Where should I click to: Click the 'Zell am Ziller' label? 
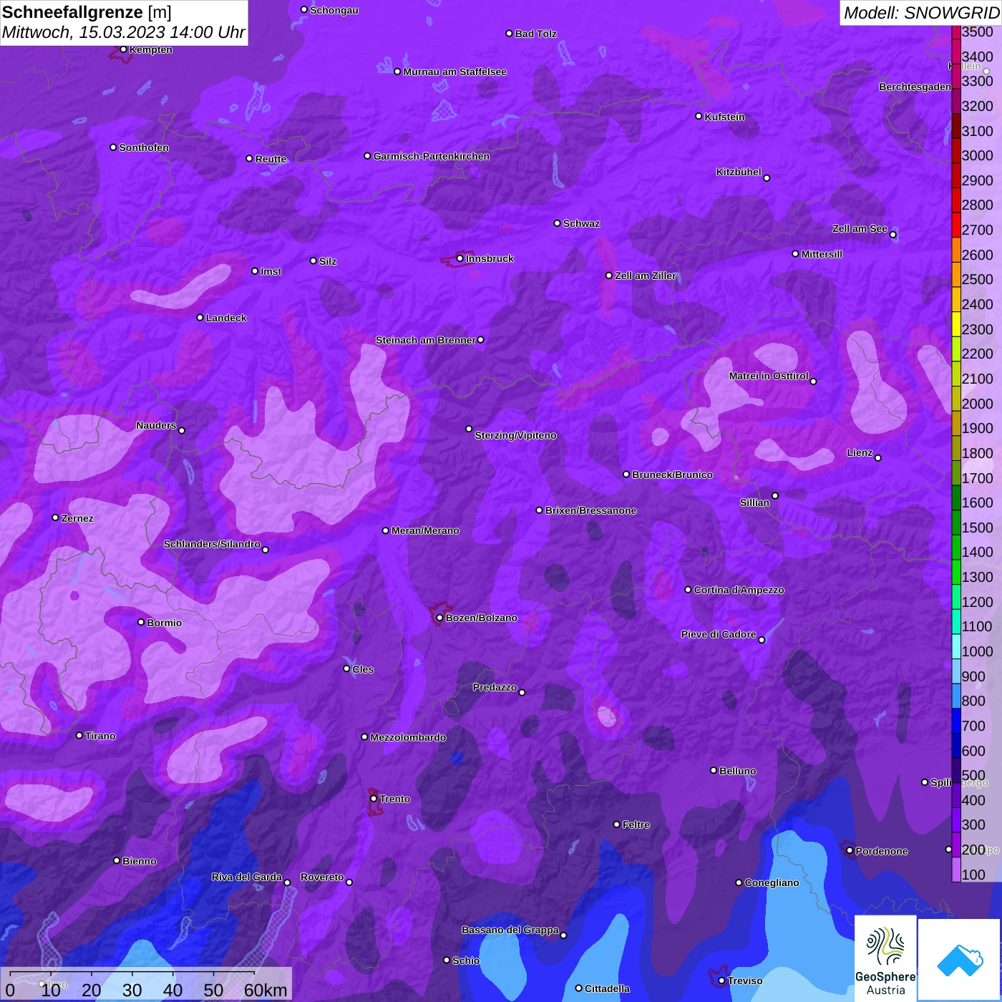[646, 276]
